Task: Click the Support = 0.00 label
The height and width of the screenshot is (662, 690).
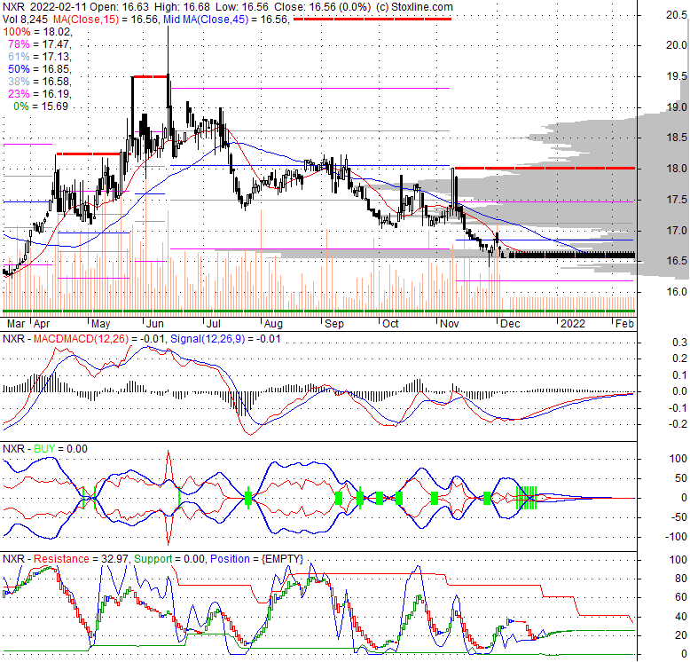Action: pos(169,559)
